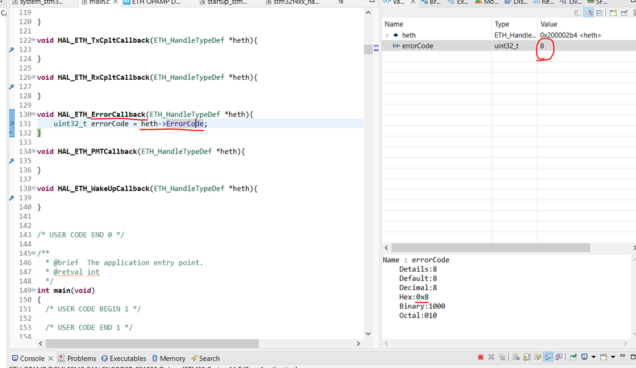This screenshot has height=368, width=636.
Task: Switch to the Console tab
Action: coord(29,358)
